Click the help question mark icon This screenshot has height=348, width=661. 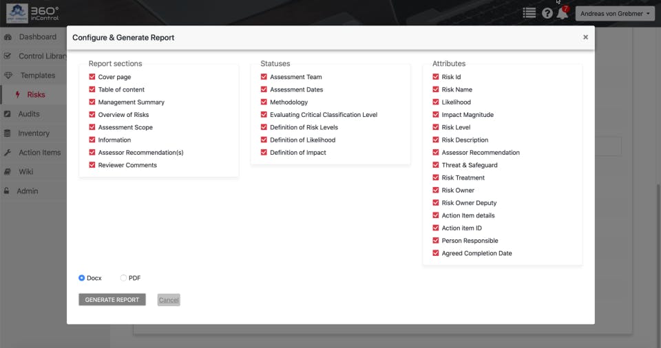[x=547, y=14]
